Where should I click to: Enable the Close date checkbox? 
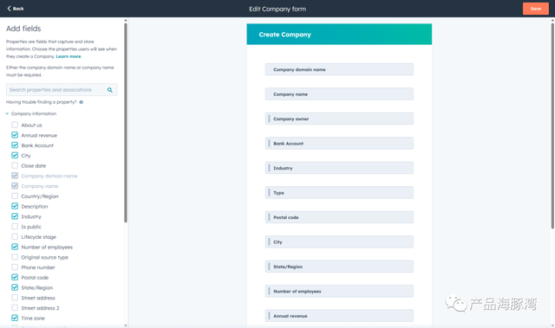click(x=15, y=165)
